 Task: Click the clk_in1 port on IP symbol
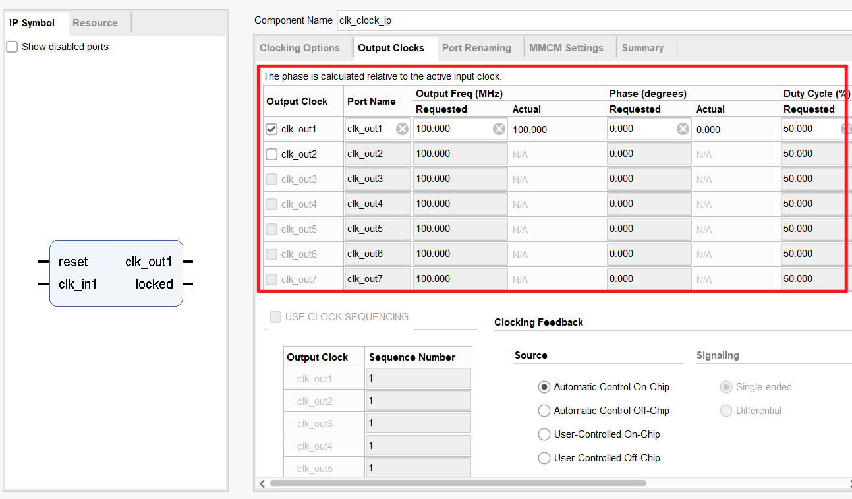pos(78,284)
